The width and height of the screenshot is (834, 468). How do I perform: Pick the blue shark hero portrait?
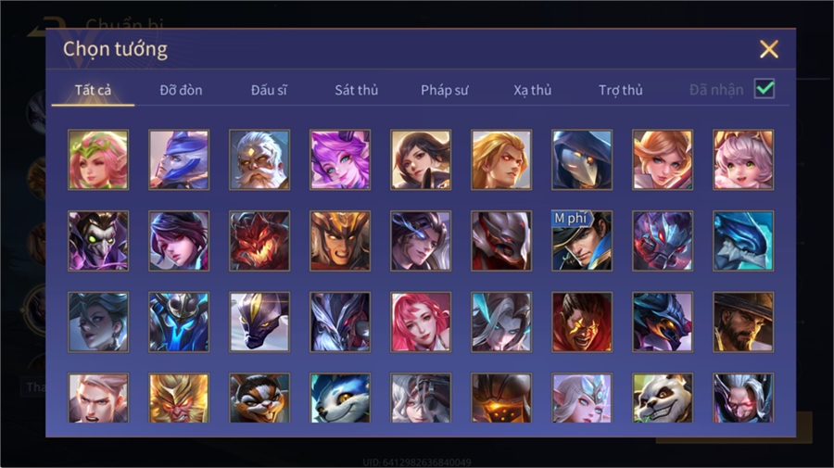coord(743,241)
